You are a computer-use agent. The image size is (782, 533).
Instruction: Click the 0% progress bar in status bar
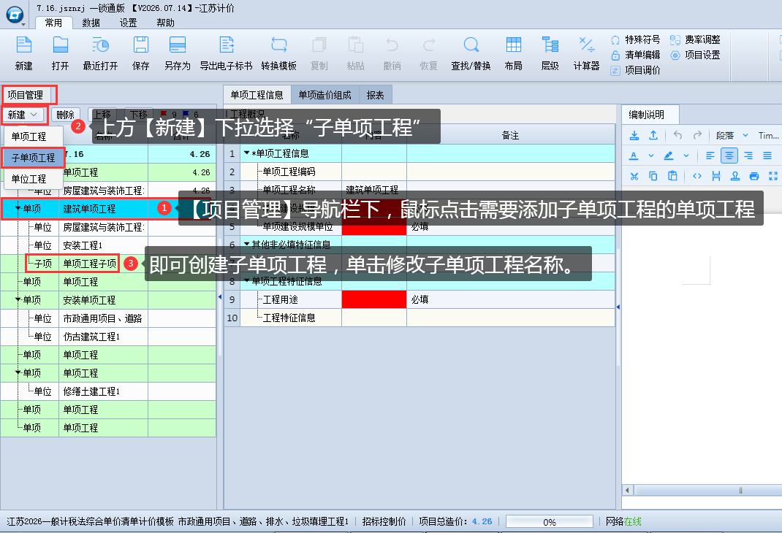pos(549,521)
